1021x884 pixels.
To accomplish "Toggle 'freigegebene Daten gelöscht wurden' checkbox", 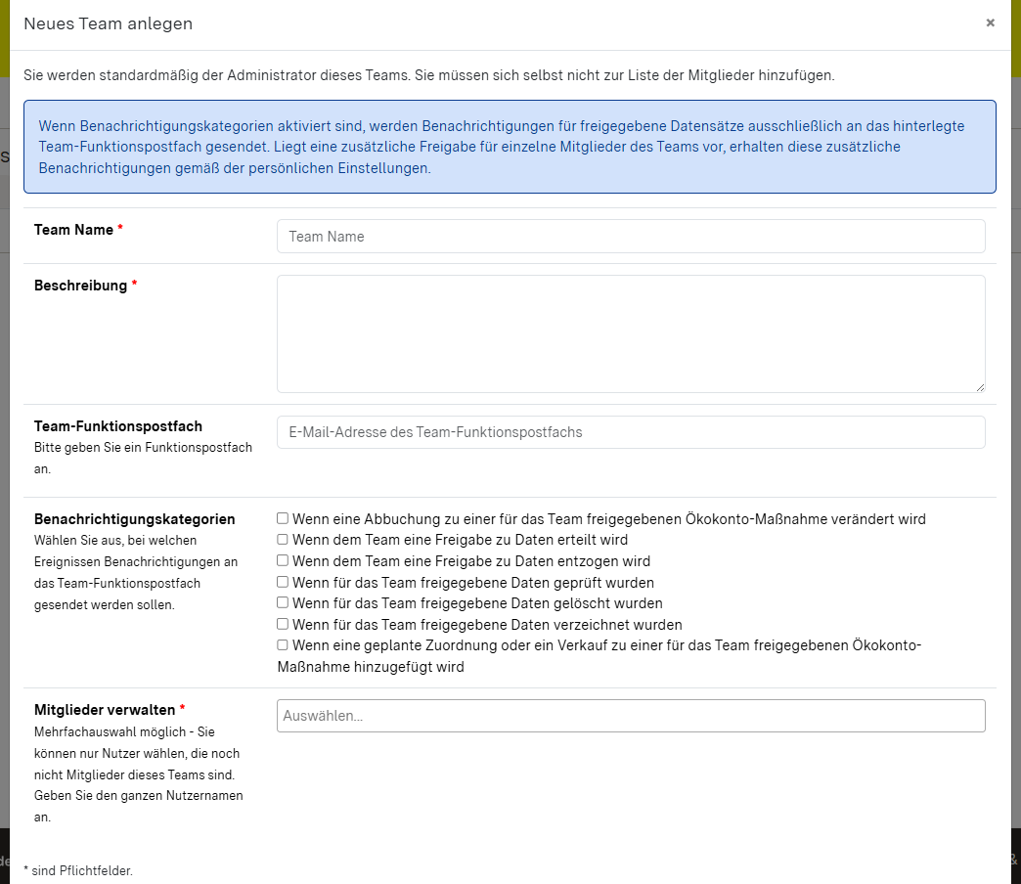I will click(x=283, y=602).
